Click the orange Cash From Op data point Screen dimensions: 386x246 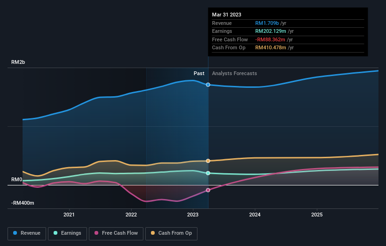208,161
